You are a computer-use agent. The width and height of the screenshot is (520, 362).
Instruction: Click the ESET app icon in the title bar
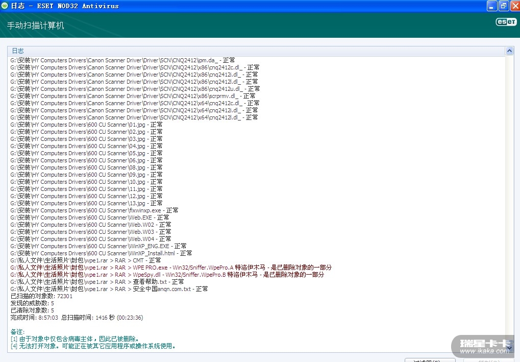[5, 6]
